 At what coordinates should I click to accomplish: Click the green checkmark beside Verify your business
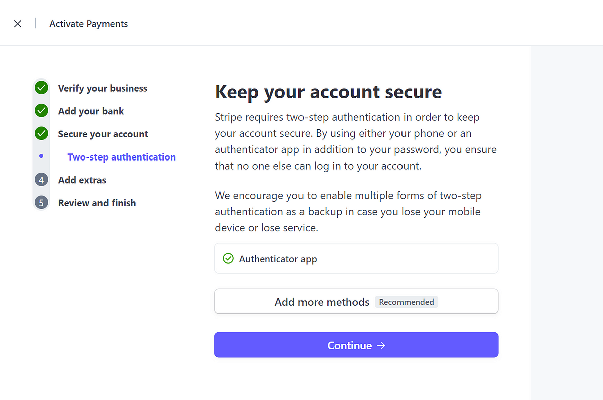[41, 88]
